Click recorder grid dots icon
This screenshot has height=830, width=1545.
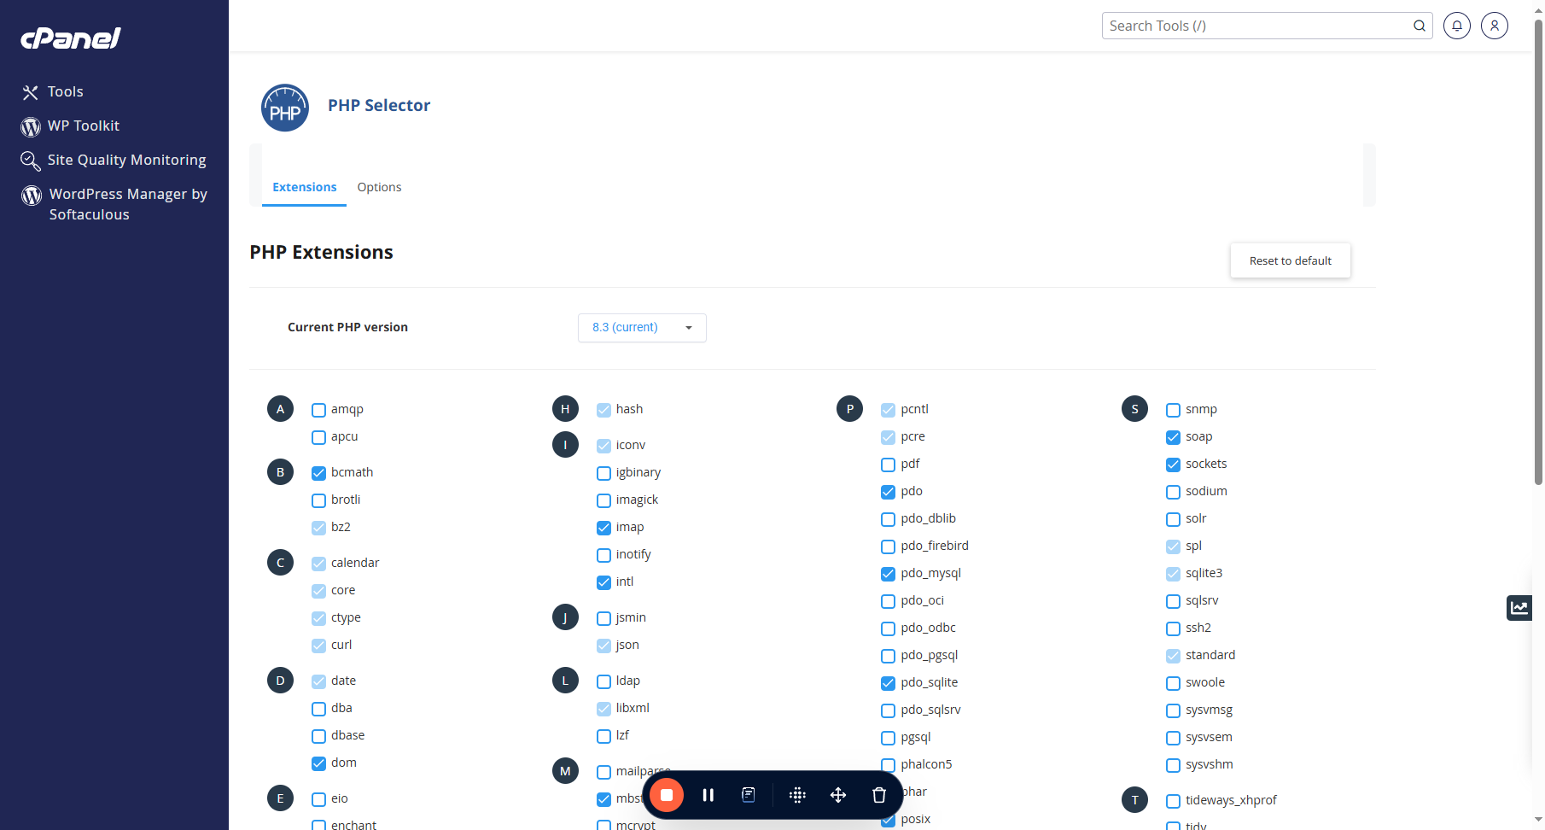(x=797, y=795)
